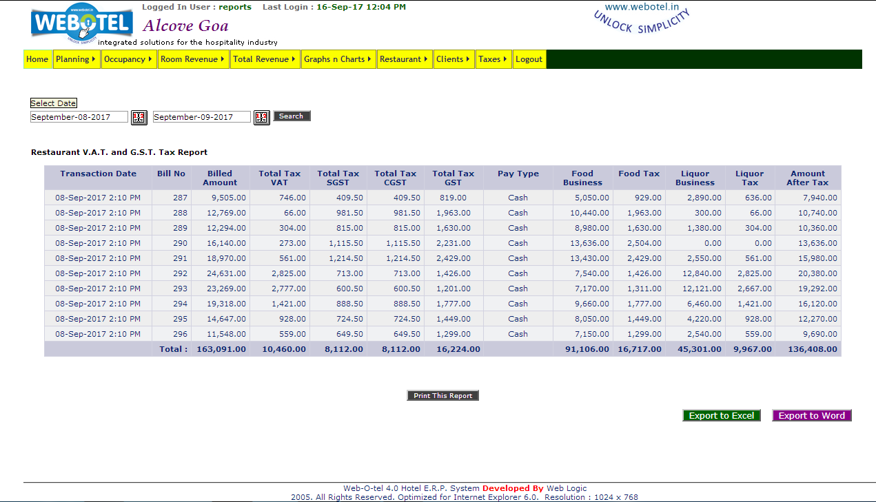
Task: Click GST value 2,231.00
Action: 455,243
